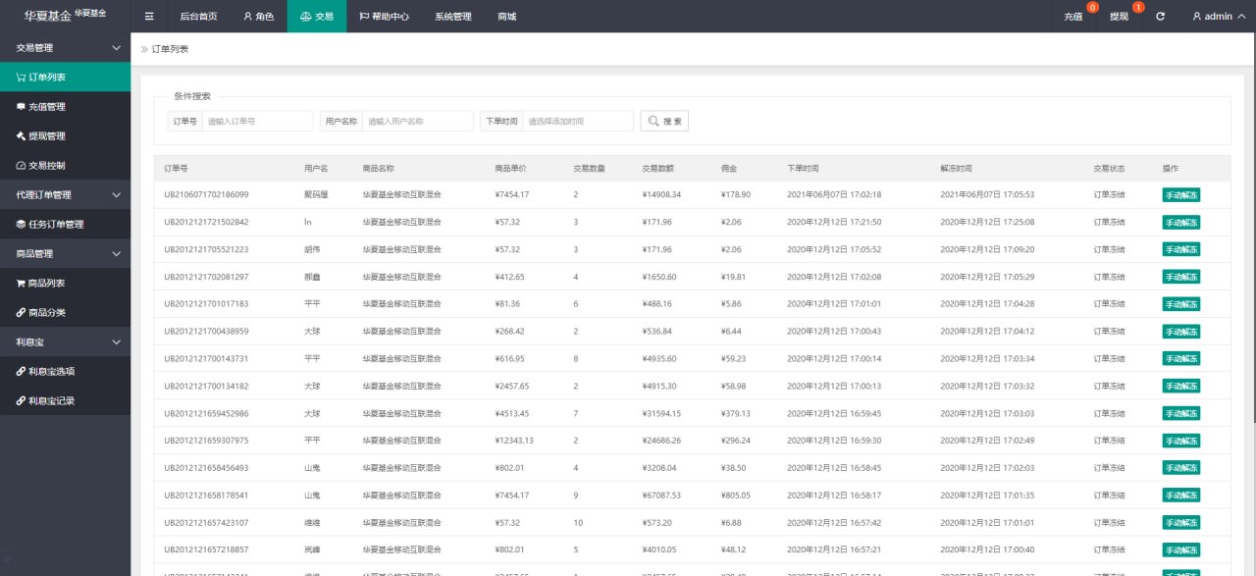This screenshot has height=576, width=1256.
Task: Open the 角色 top menu
Action: [x=258, y=17]
